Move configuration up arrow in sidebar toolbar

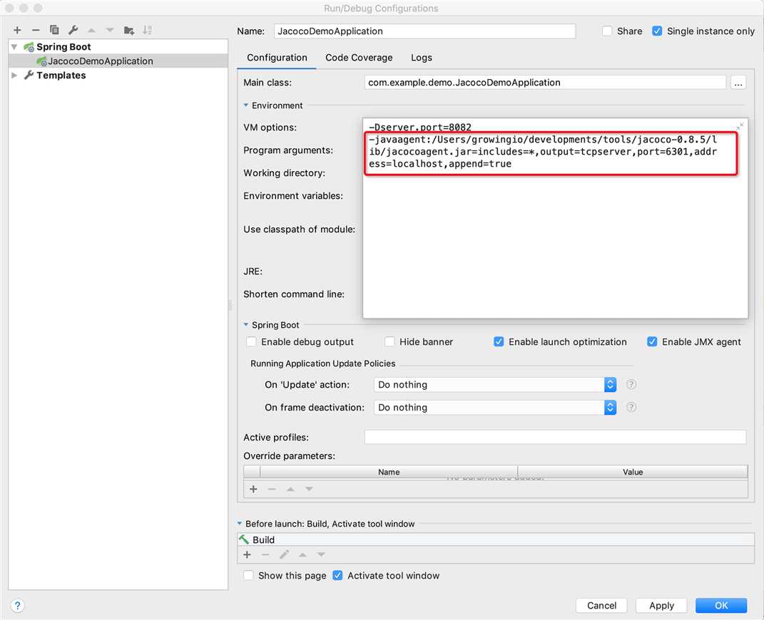[91, 30]
